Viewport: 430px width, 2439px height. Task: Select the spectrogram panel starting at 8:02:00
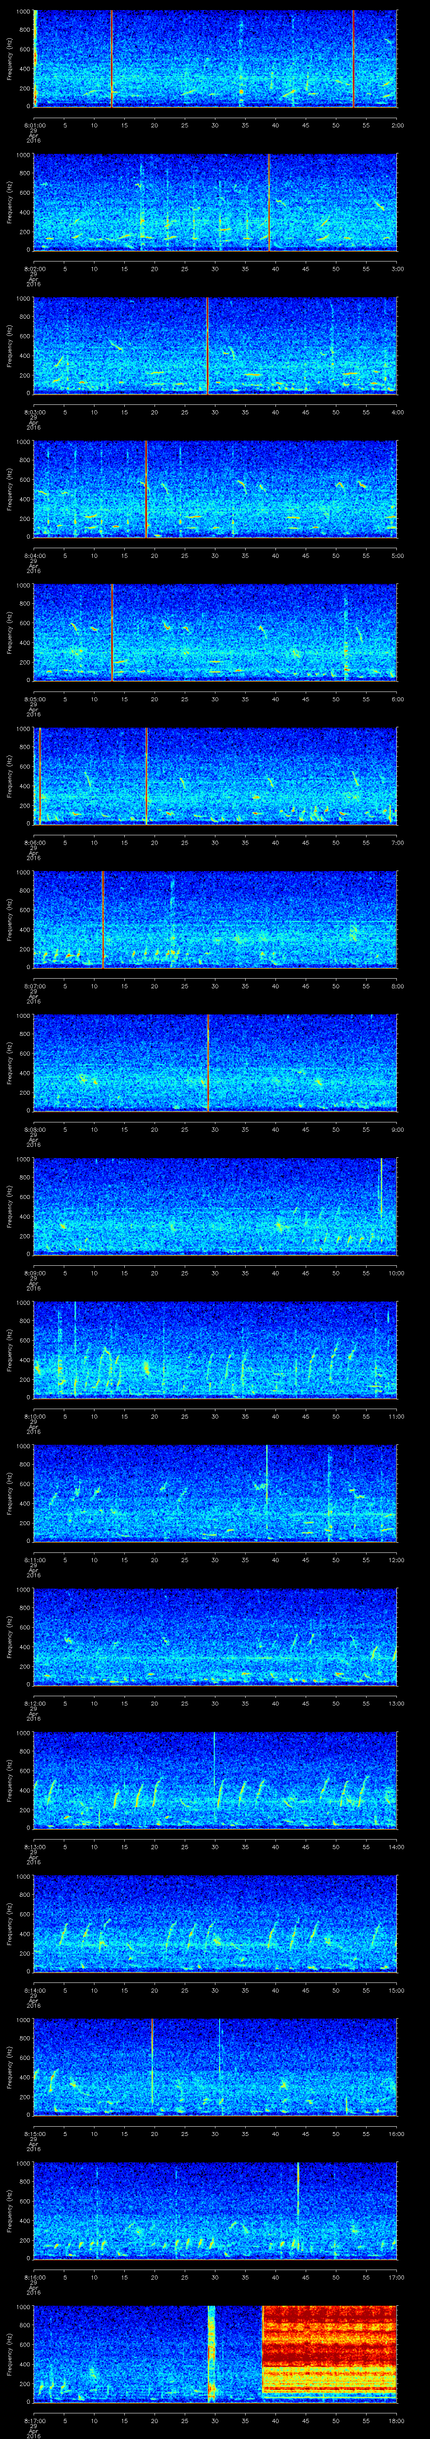[x=215, y=203]
